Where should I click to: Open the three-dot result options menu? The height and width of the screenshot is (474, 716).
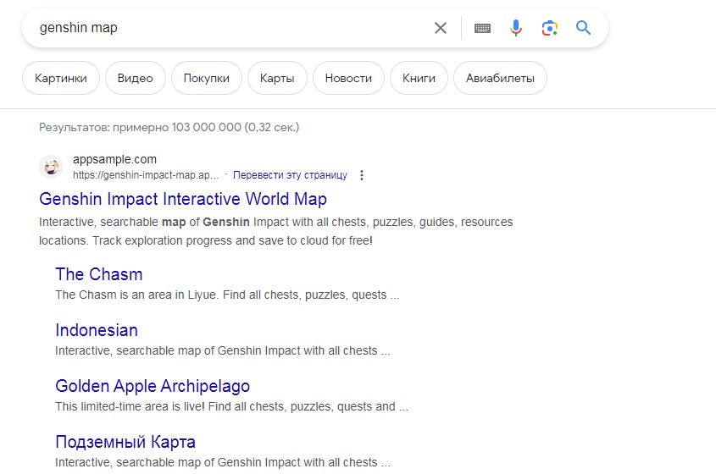coord(362,175)
